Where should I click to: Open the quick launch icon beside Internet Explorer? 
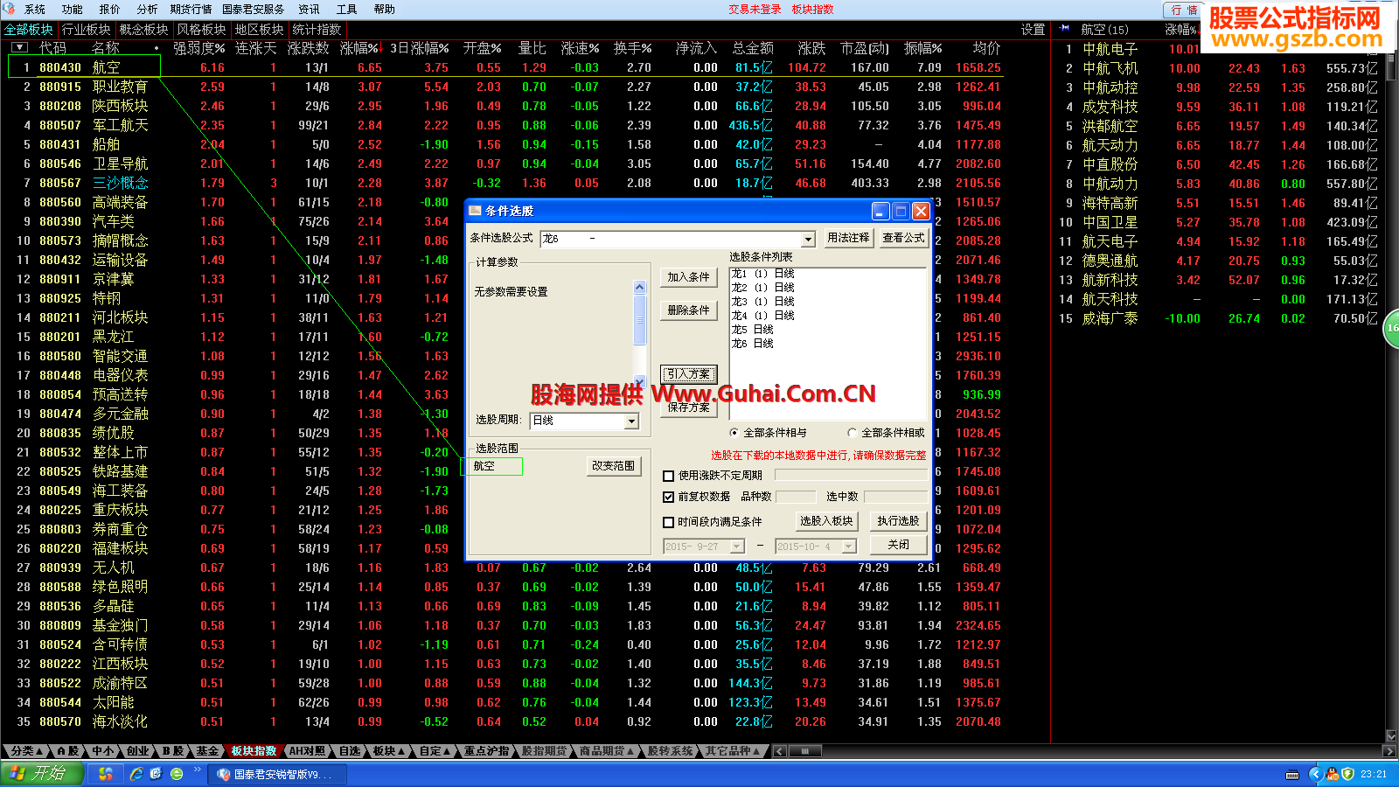tap(157, 774)
